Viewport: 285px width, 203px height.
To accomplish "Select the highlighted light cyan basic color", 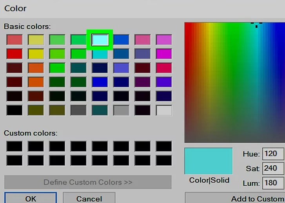I will 100,40.
